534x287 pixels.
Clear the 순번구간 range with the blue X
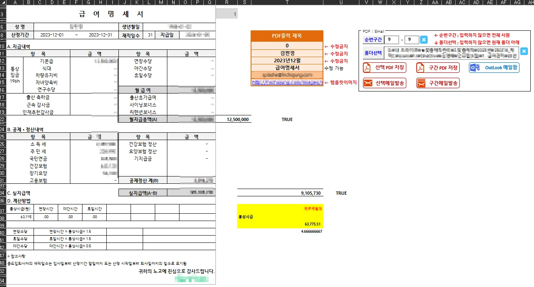(424, 40)
